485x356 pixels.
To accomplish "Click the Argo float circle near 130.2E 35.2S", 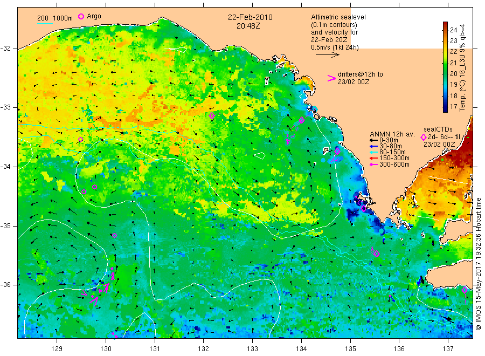I will 114,236.
